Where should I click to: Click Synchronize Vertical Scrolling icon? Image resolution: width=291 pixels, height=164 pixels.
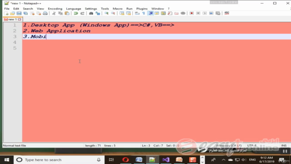[122, 13]
